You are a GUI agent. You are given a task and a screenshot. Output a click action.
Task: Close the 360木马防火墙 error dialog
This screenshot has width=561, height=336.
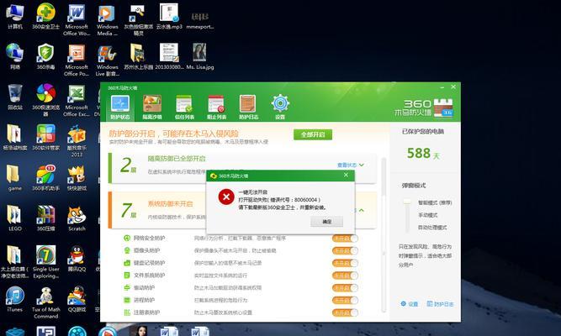346,175
